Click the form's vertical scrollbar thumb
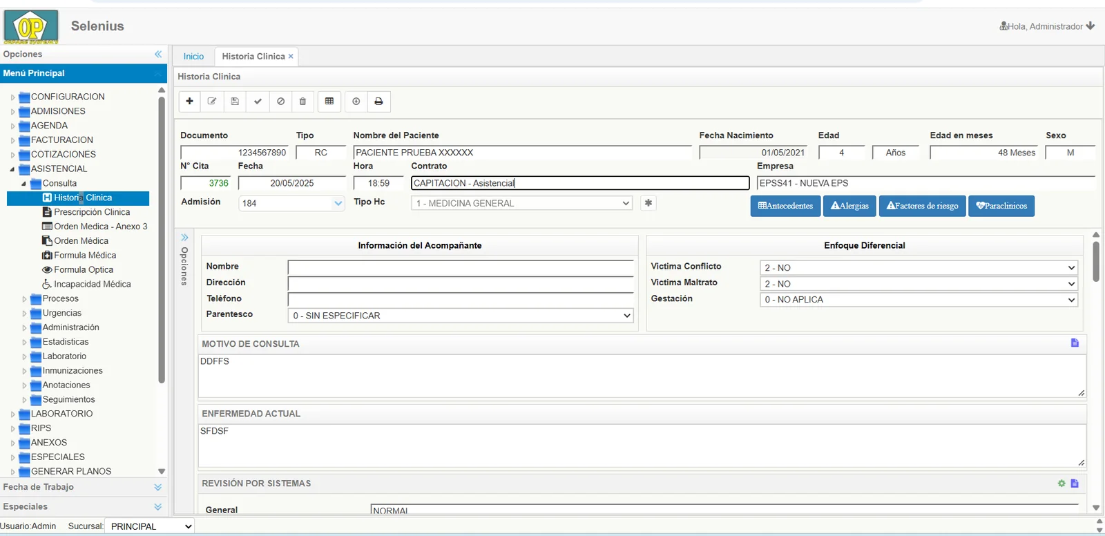 [x=1096, y=261]
